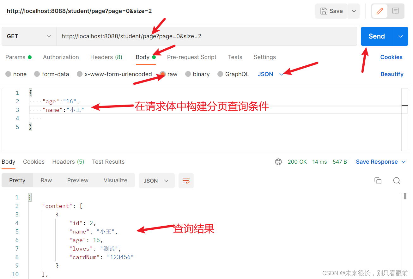This screenshot has width=413, height=279.
Task: Copy the response body icon
Action: click(378, 180)
